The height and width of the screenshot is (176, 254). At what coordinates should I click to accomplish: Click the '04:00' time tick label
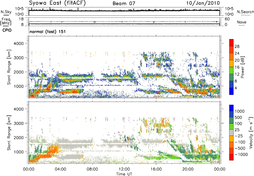60,169
